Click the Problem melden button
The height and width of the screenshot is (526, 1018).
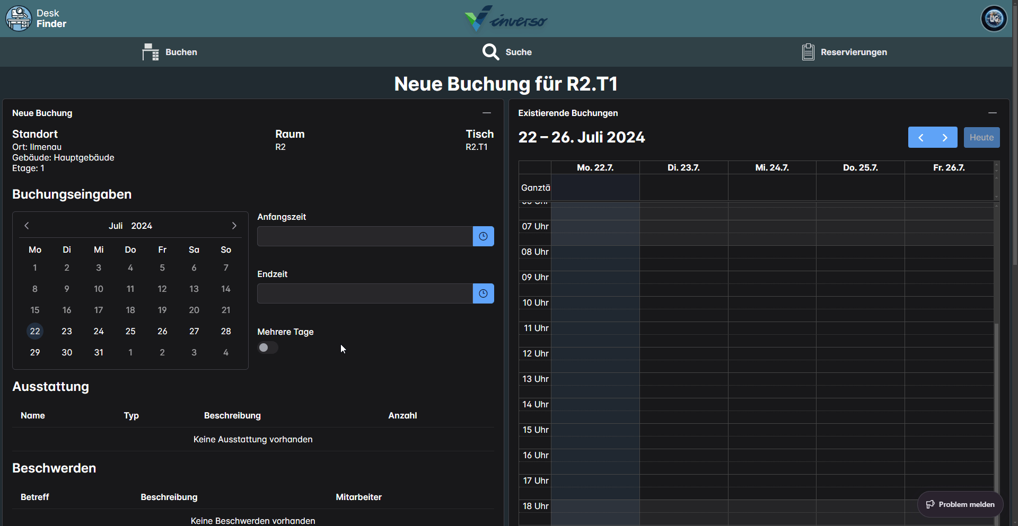click(960, 504)
